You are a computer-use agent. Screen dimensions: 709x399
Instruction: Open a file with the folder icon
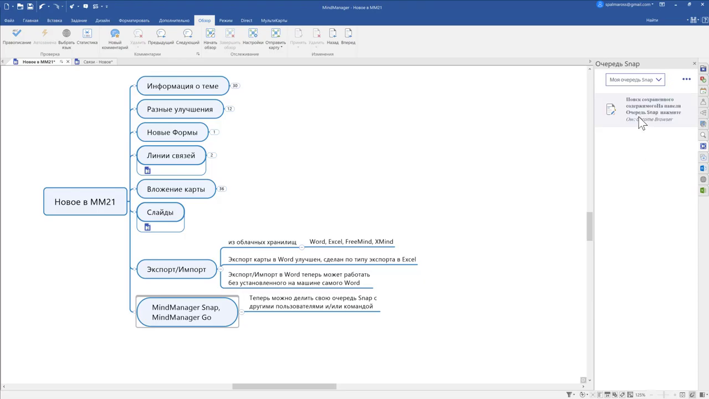click(19, 7)
